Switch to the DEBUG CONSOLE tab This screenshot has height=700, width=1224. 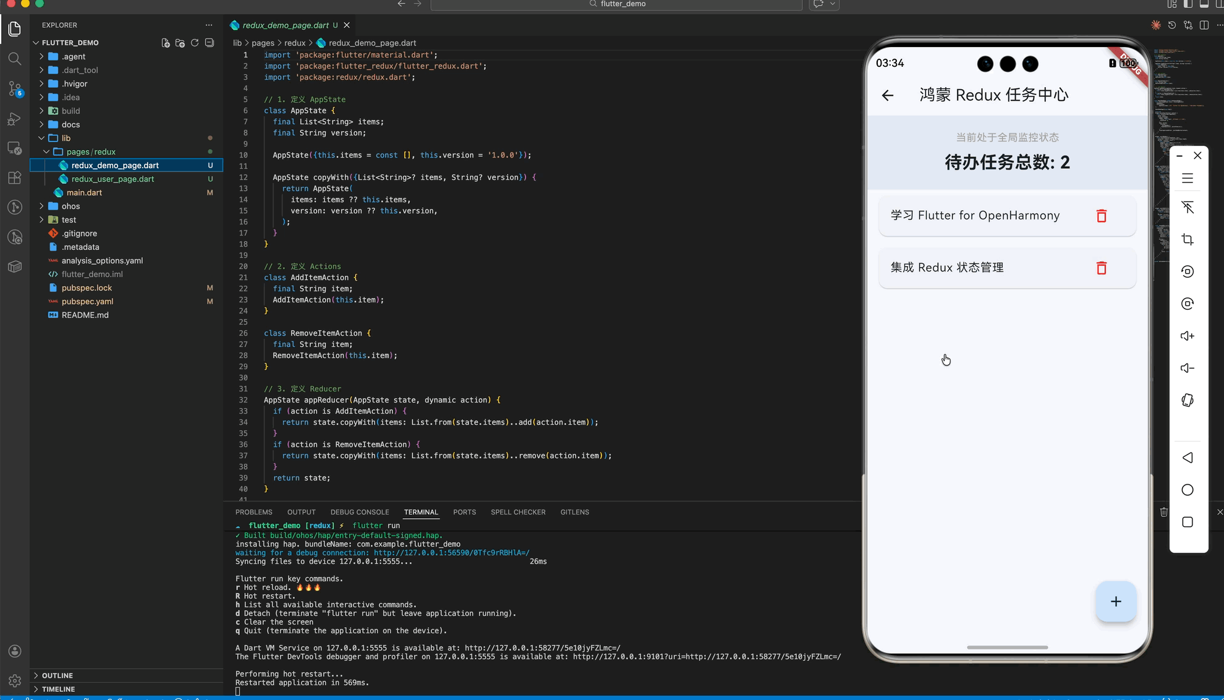click(x=359, y=512)
